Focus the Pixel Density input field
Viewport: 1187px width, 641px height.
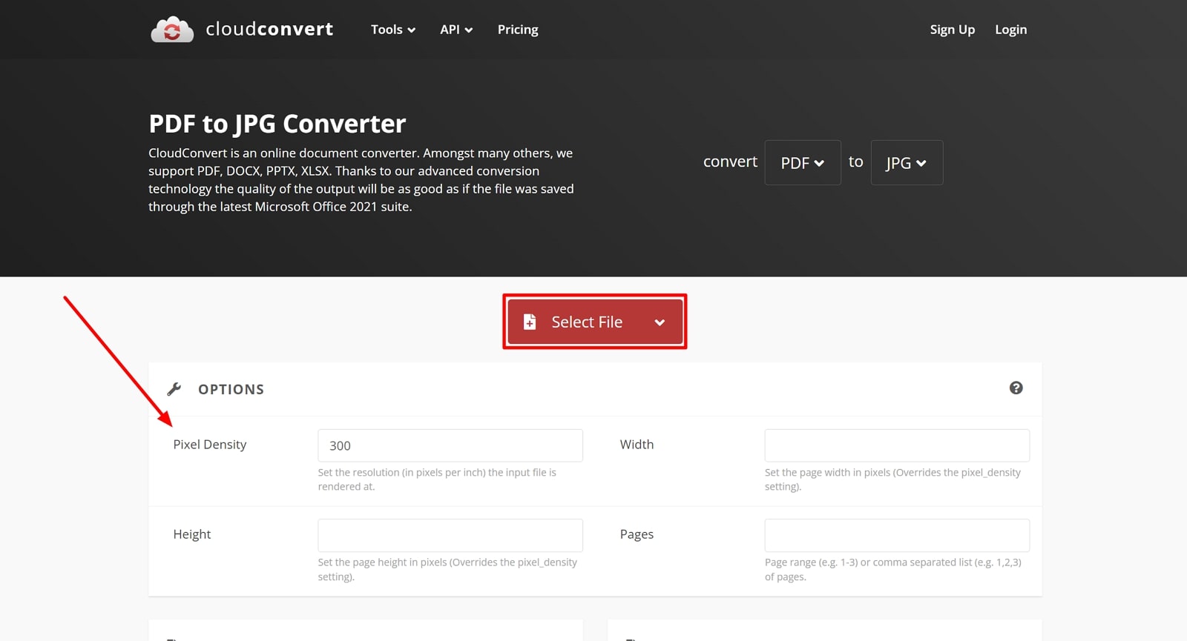click(x=450, y=445)
